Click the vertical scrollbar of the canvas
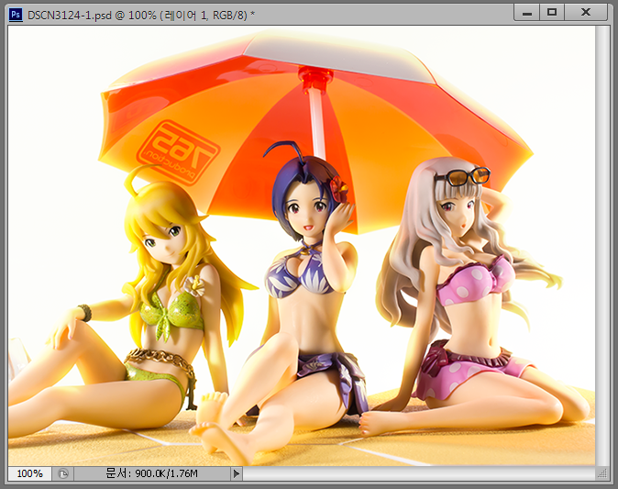The width and height of the screenshot is (618, 489). pos(602,246)
